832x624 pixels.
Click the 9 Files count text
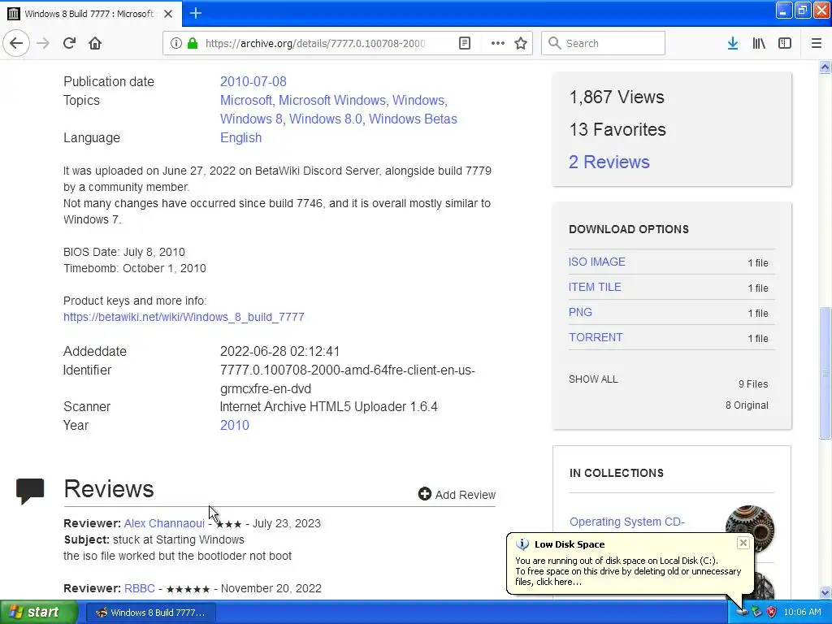(753, 383)
